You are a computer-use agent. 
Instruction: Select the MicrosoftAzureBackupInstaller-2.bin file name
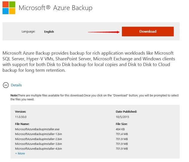coord(39,139)
